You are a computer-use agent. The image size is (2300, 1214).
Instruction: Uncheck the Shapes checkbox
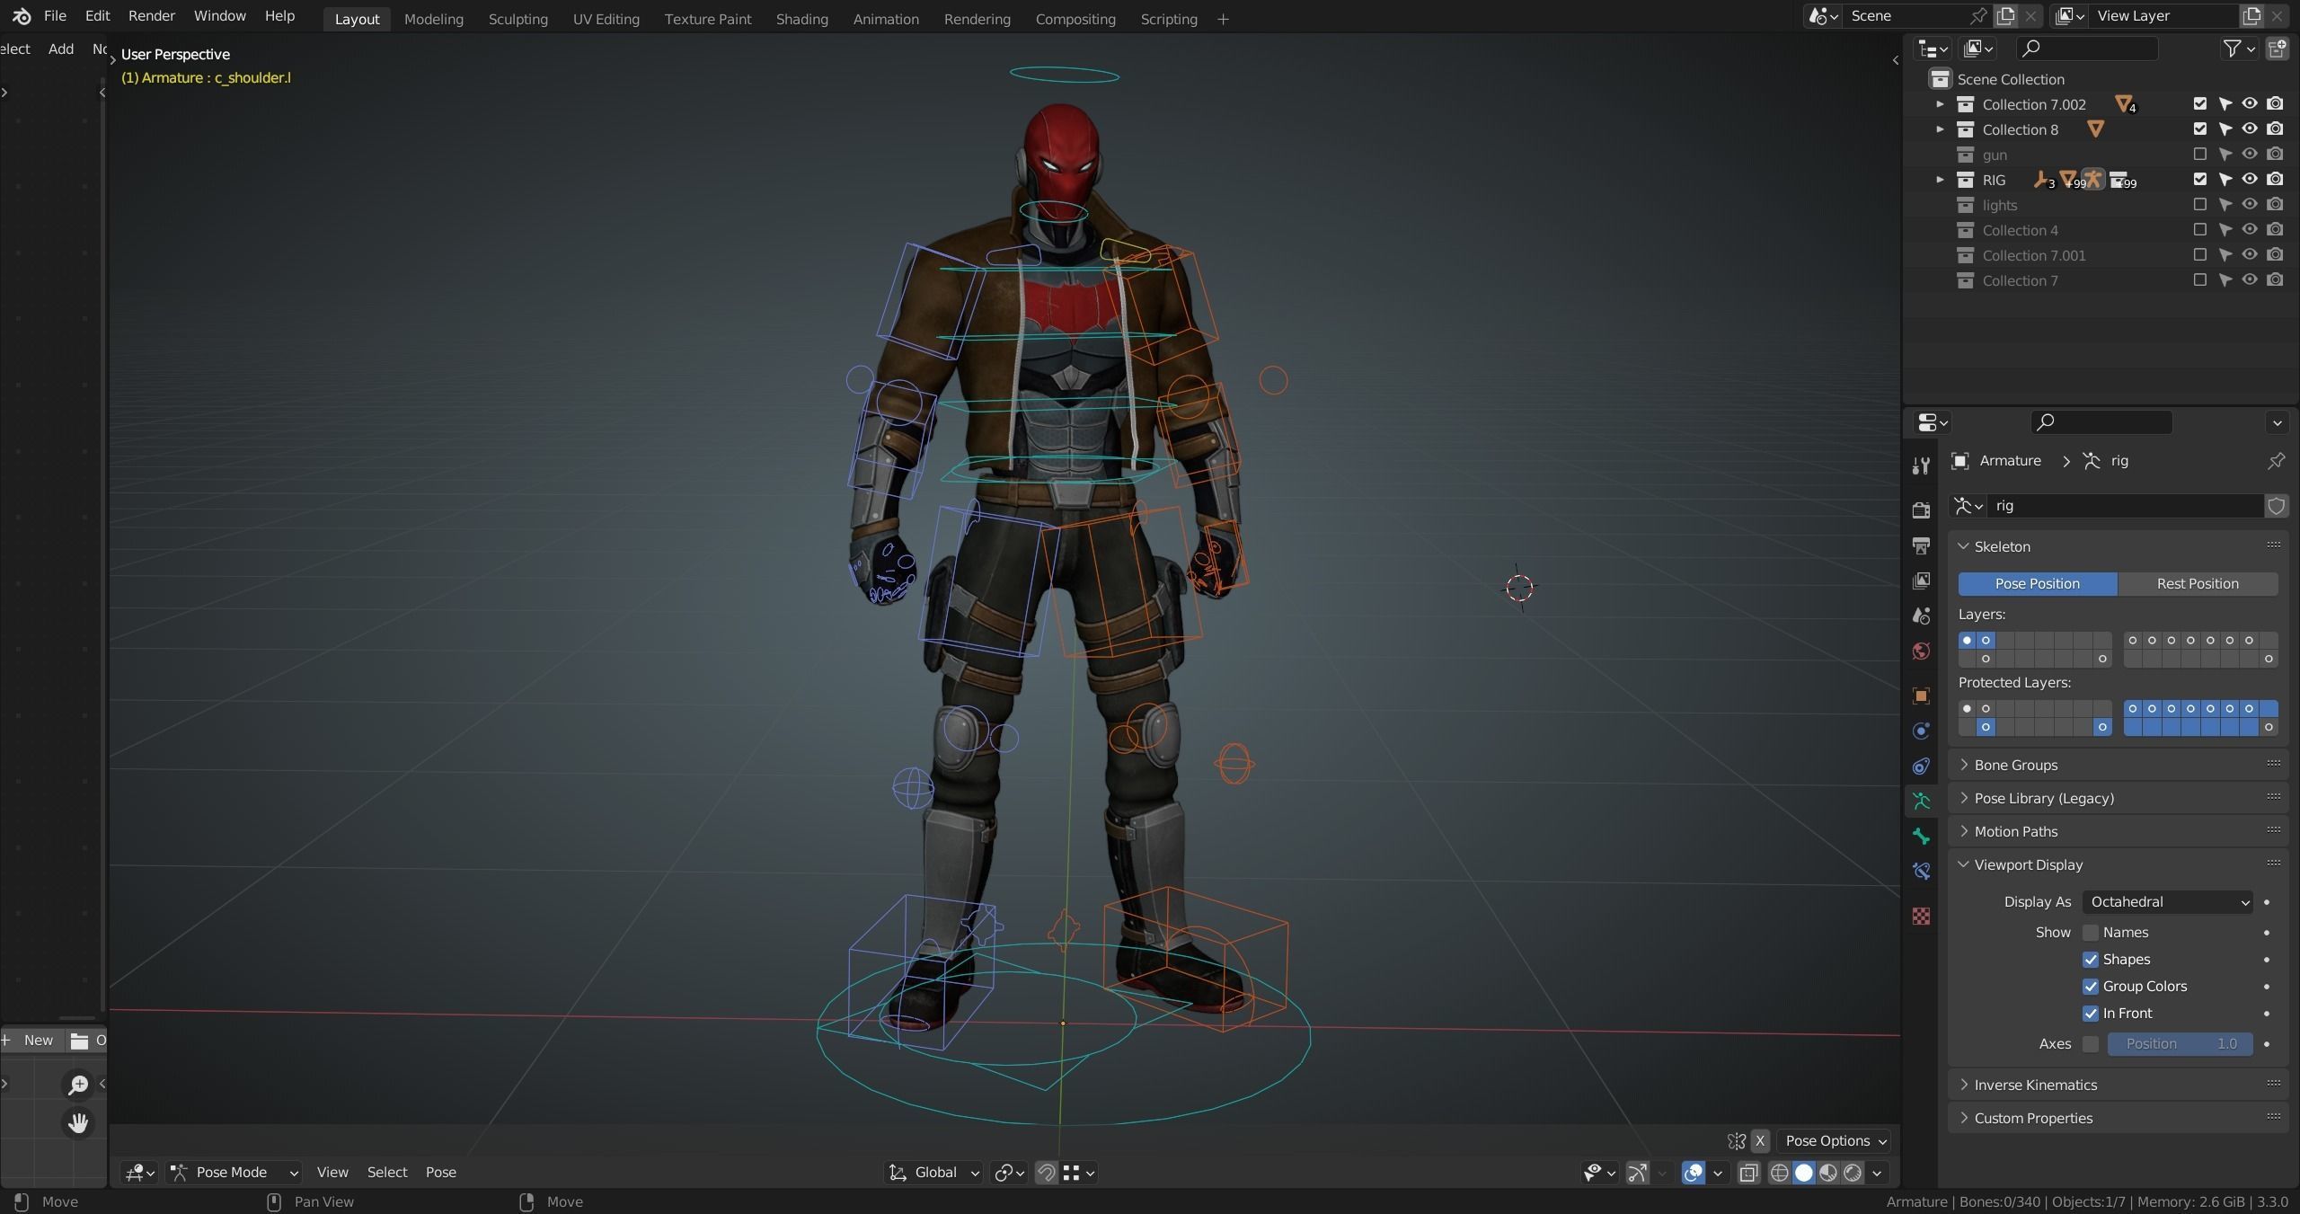point(2091,960)
